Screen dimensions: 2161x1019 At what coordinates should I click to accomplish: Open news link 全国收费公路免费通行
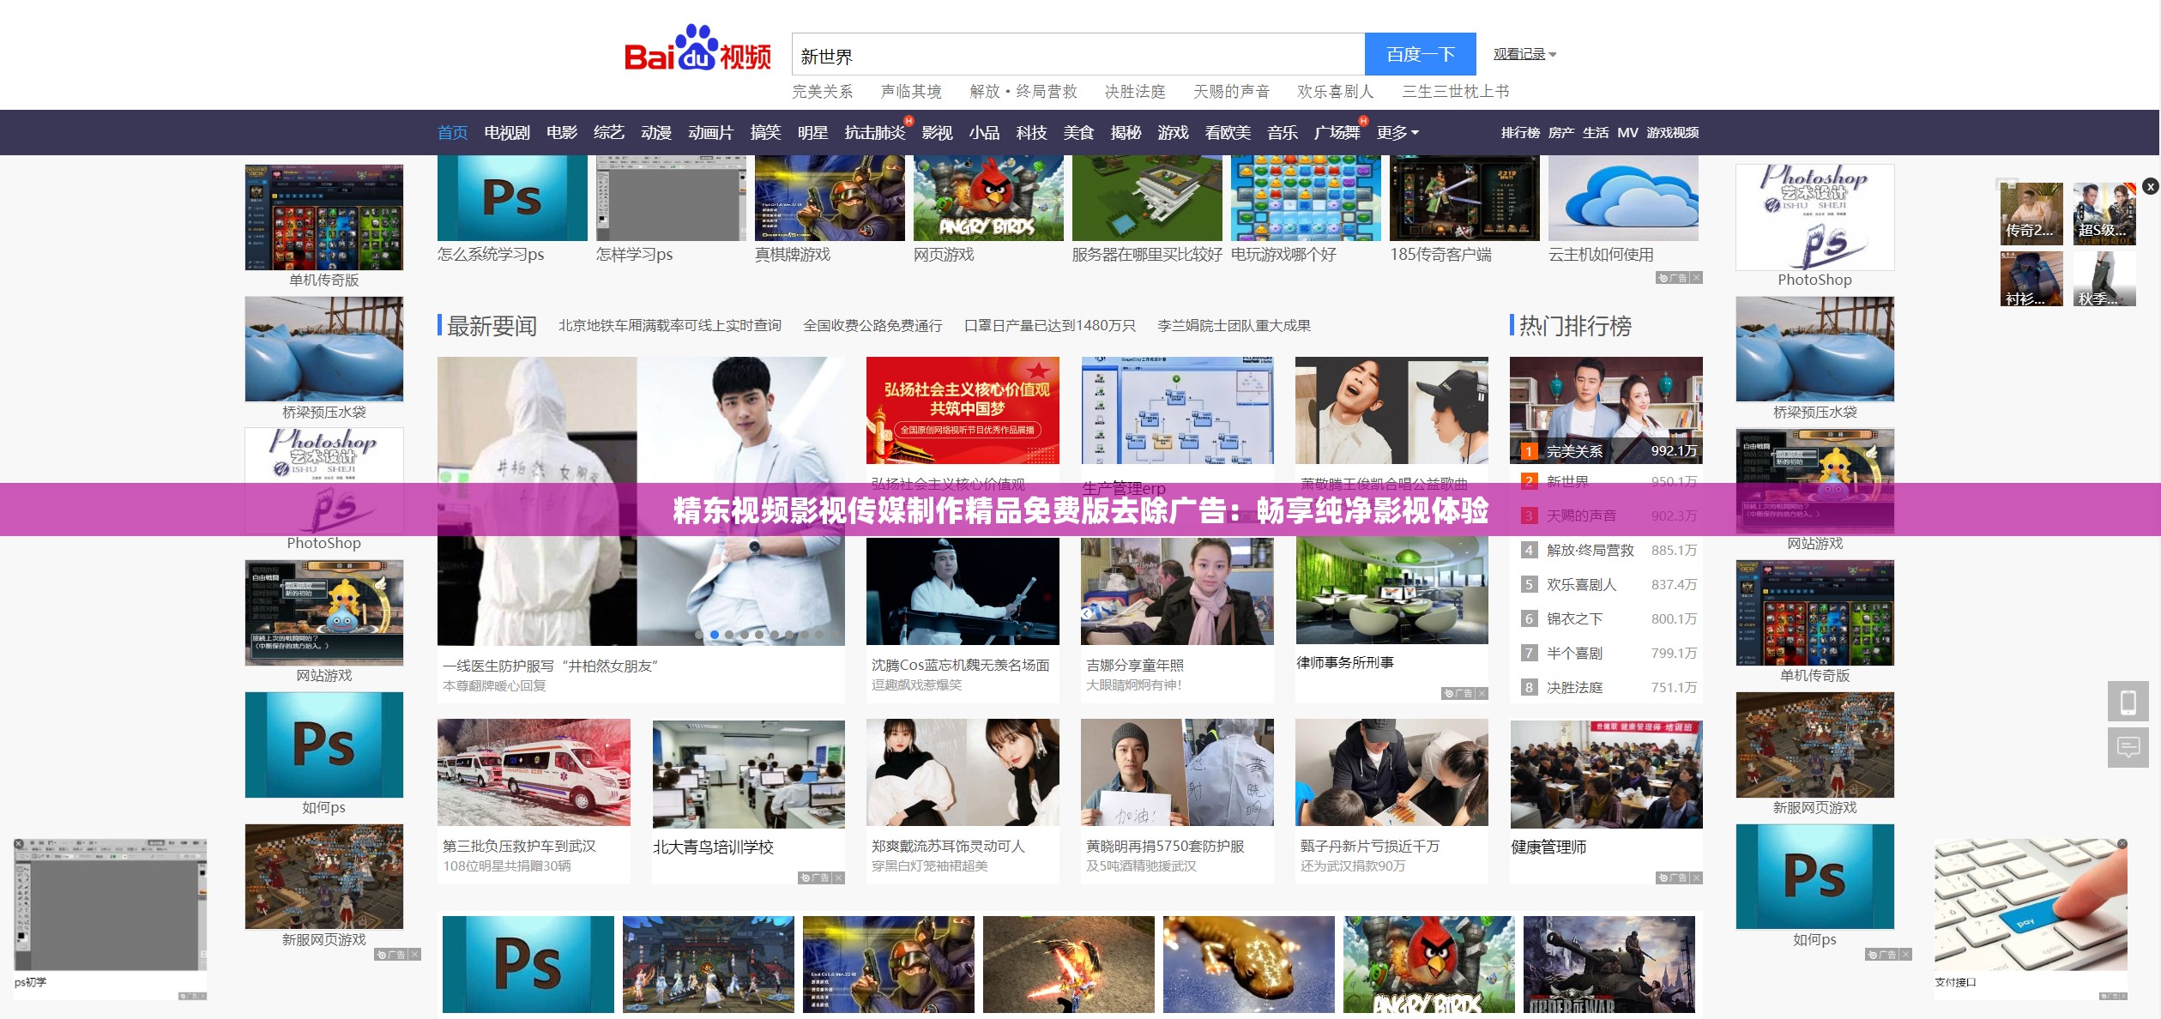pos(872,326)
